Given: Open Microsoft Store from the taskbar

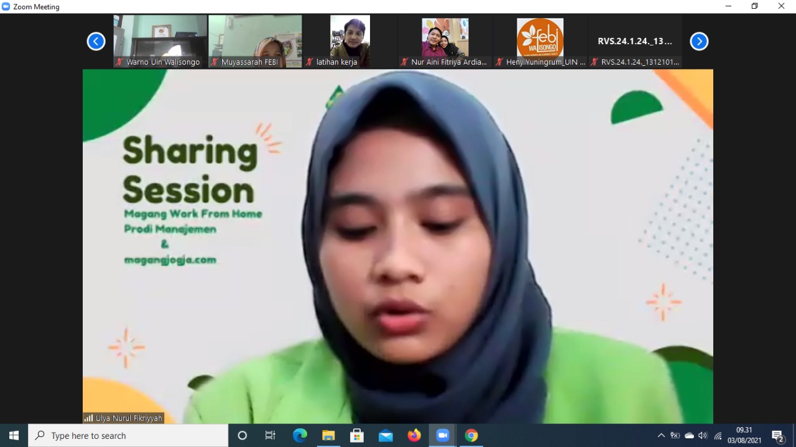Looking at the screenshot, I should 357,435.
